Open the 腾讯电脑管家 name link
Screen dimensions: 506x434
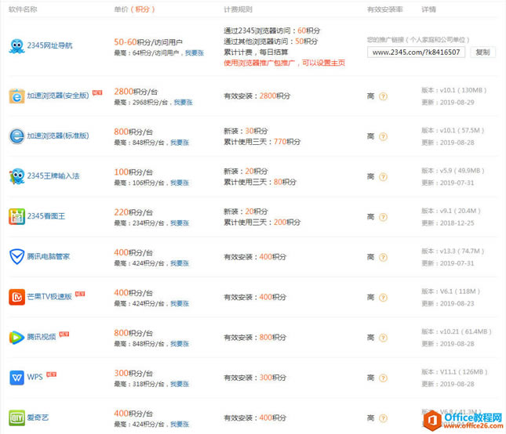coord(49,256)
